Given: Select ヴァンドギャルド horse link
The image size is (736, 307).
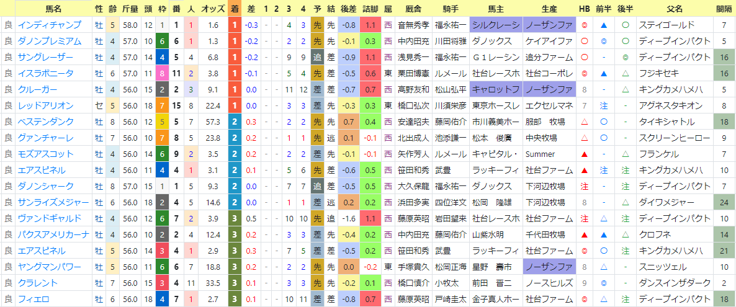Looking at the screenshot, I should (49, 218).
